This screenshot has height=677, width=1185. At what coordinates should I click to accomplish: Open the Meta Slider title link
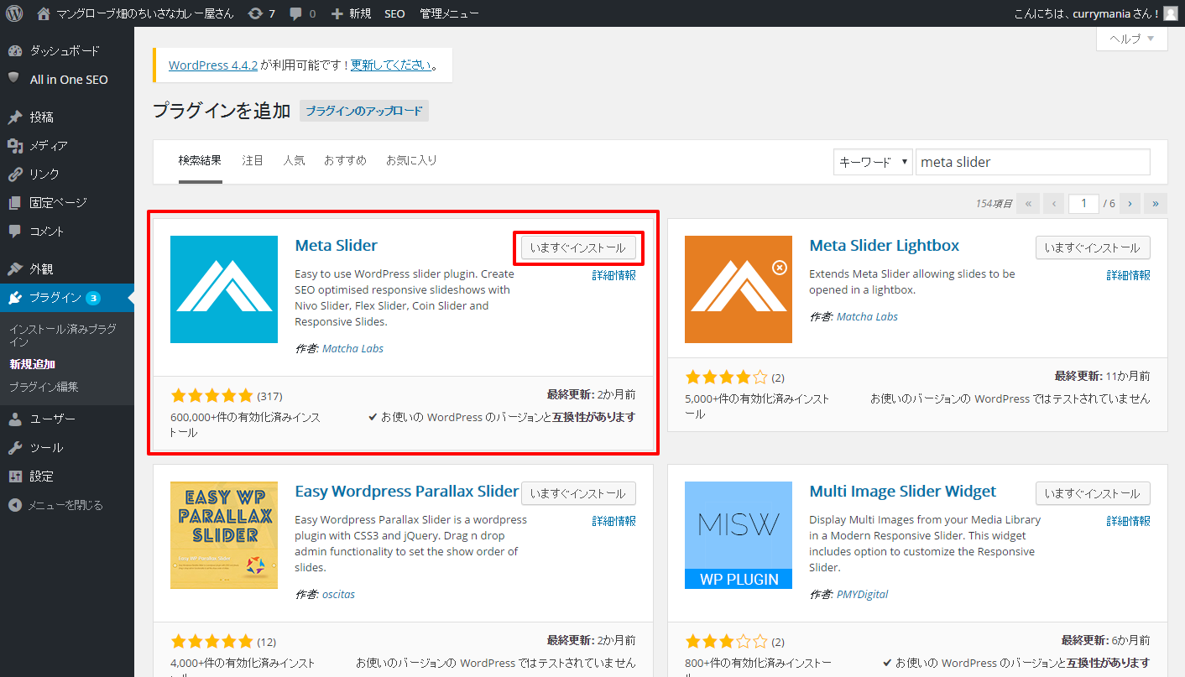(x=337, y=246)
